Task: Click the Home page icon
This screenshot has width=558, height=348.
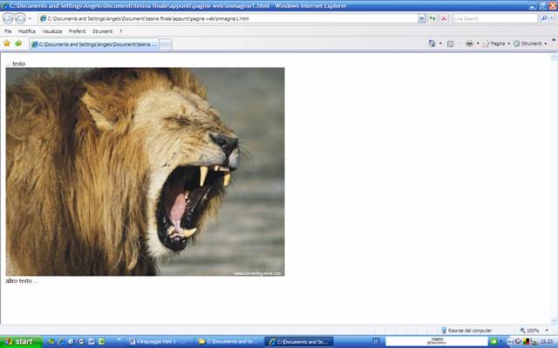Action: 432,43
